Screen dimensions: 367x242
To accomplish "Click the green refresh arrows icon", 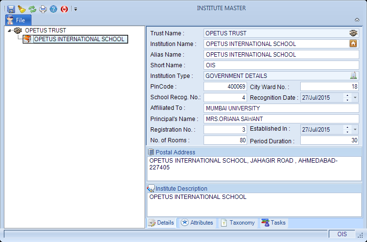I will click(x=32, y=9).
